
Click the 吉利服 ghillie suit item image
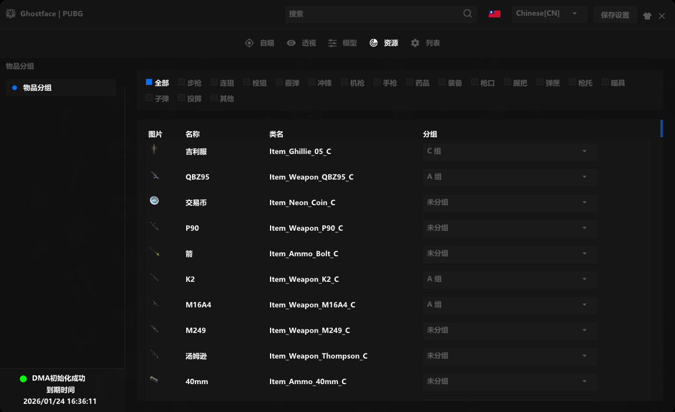pos(154,151)
